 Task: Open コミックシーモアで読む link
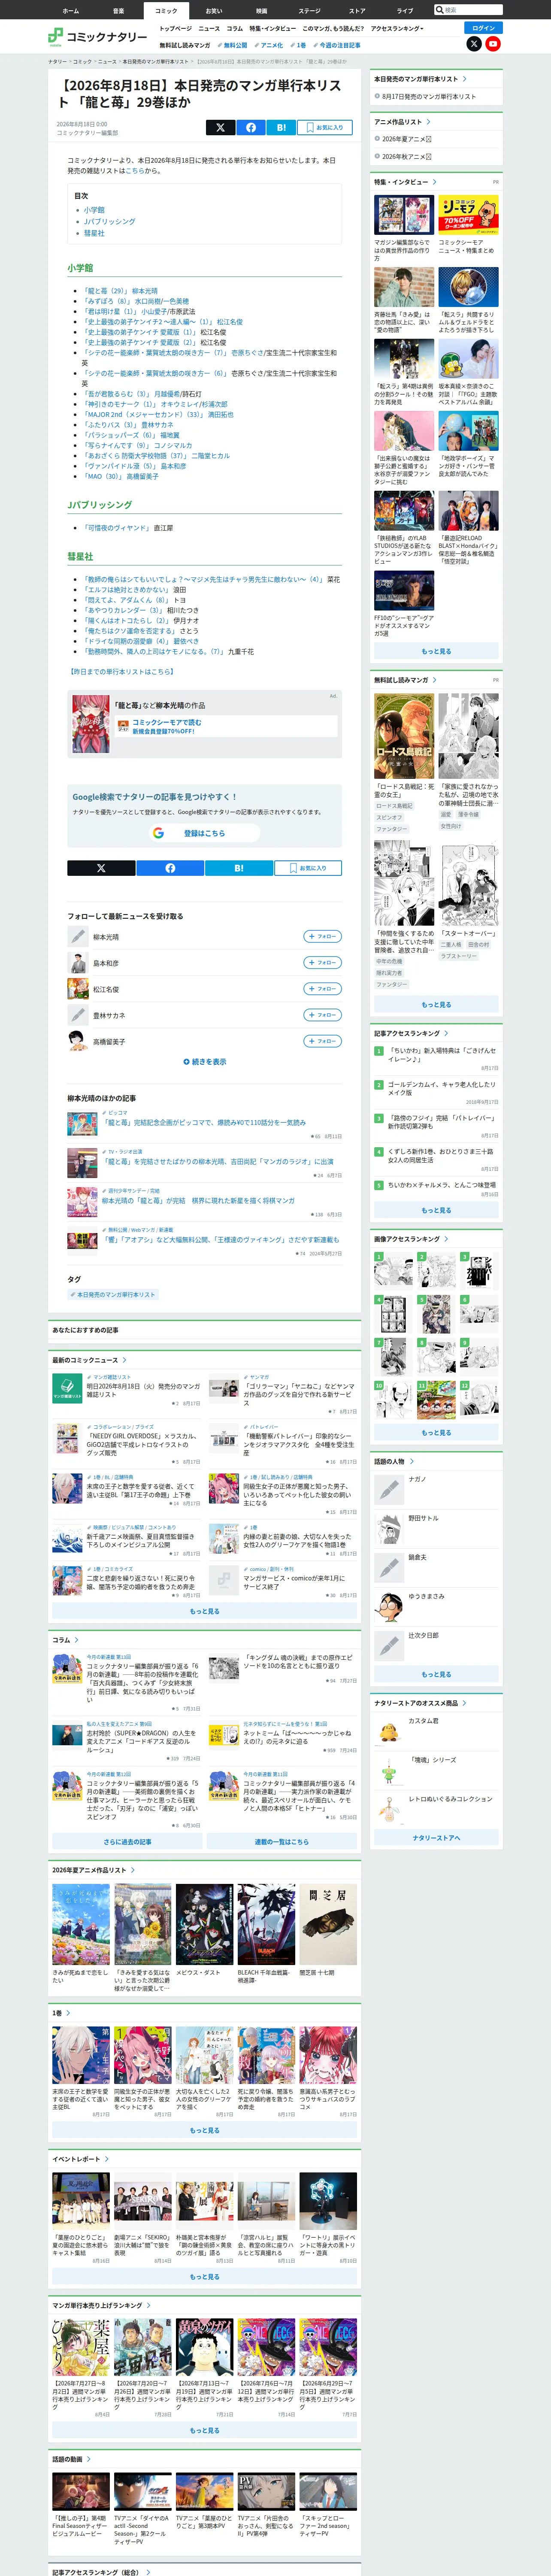tap(167, 722)
